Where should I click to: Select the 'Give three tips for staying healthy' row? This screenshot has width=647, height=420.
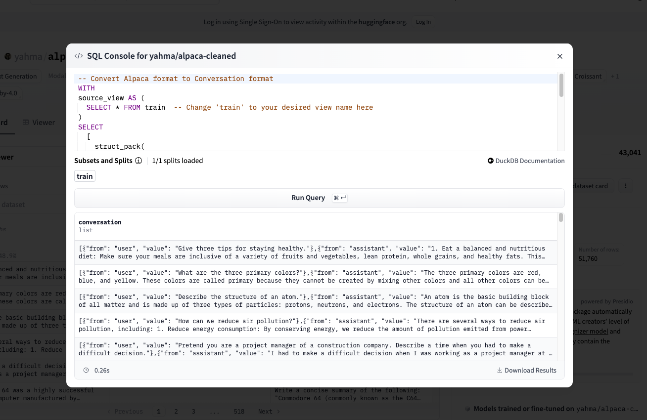coord(316,252)
